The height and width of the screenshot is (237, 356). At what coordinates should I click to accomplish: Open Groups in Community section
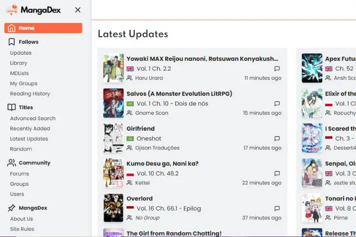(x=19, y=184)
